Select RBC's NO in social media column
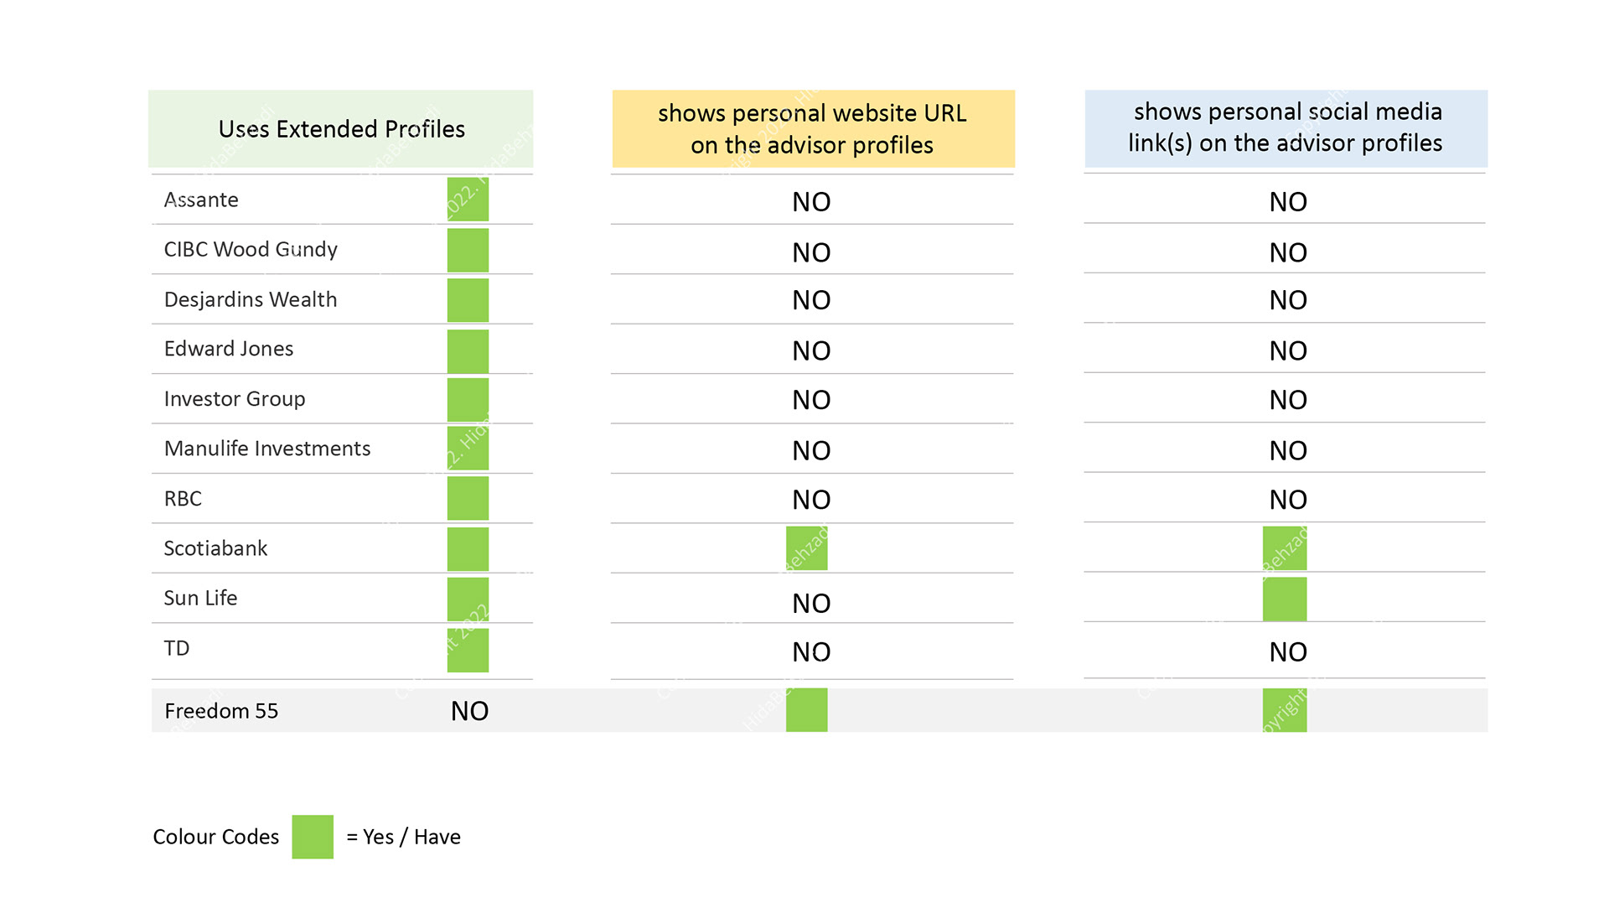Screen dimensions: 1609x908 coord(1288,500)
